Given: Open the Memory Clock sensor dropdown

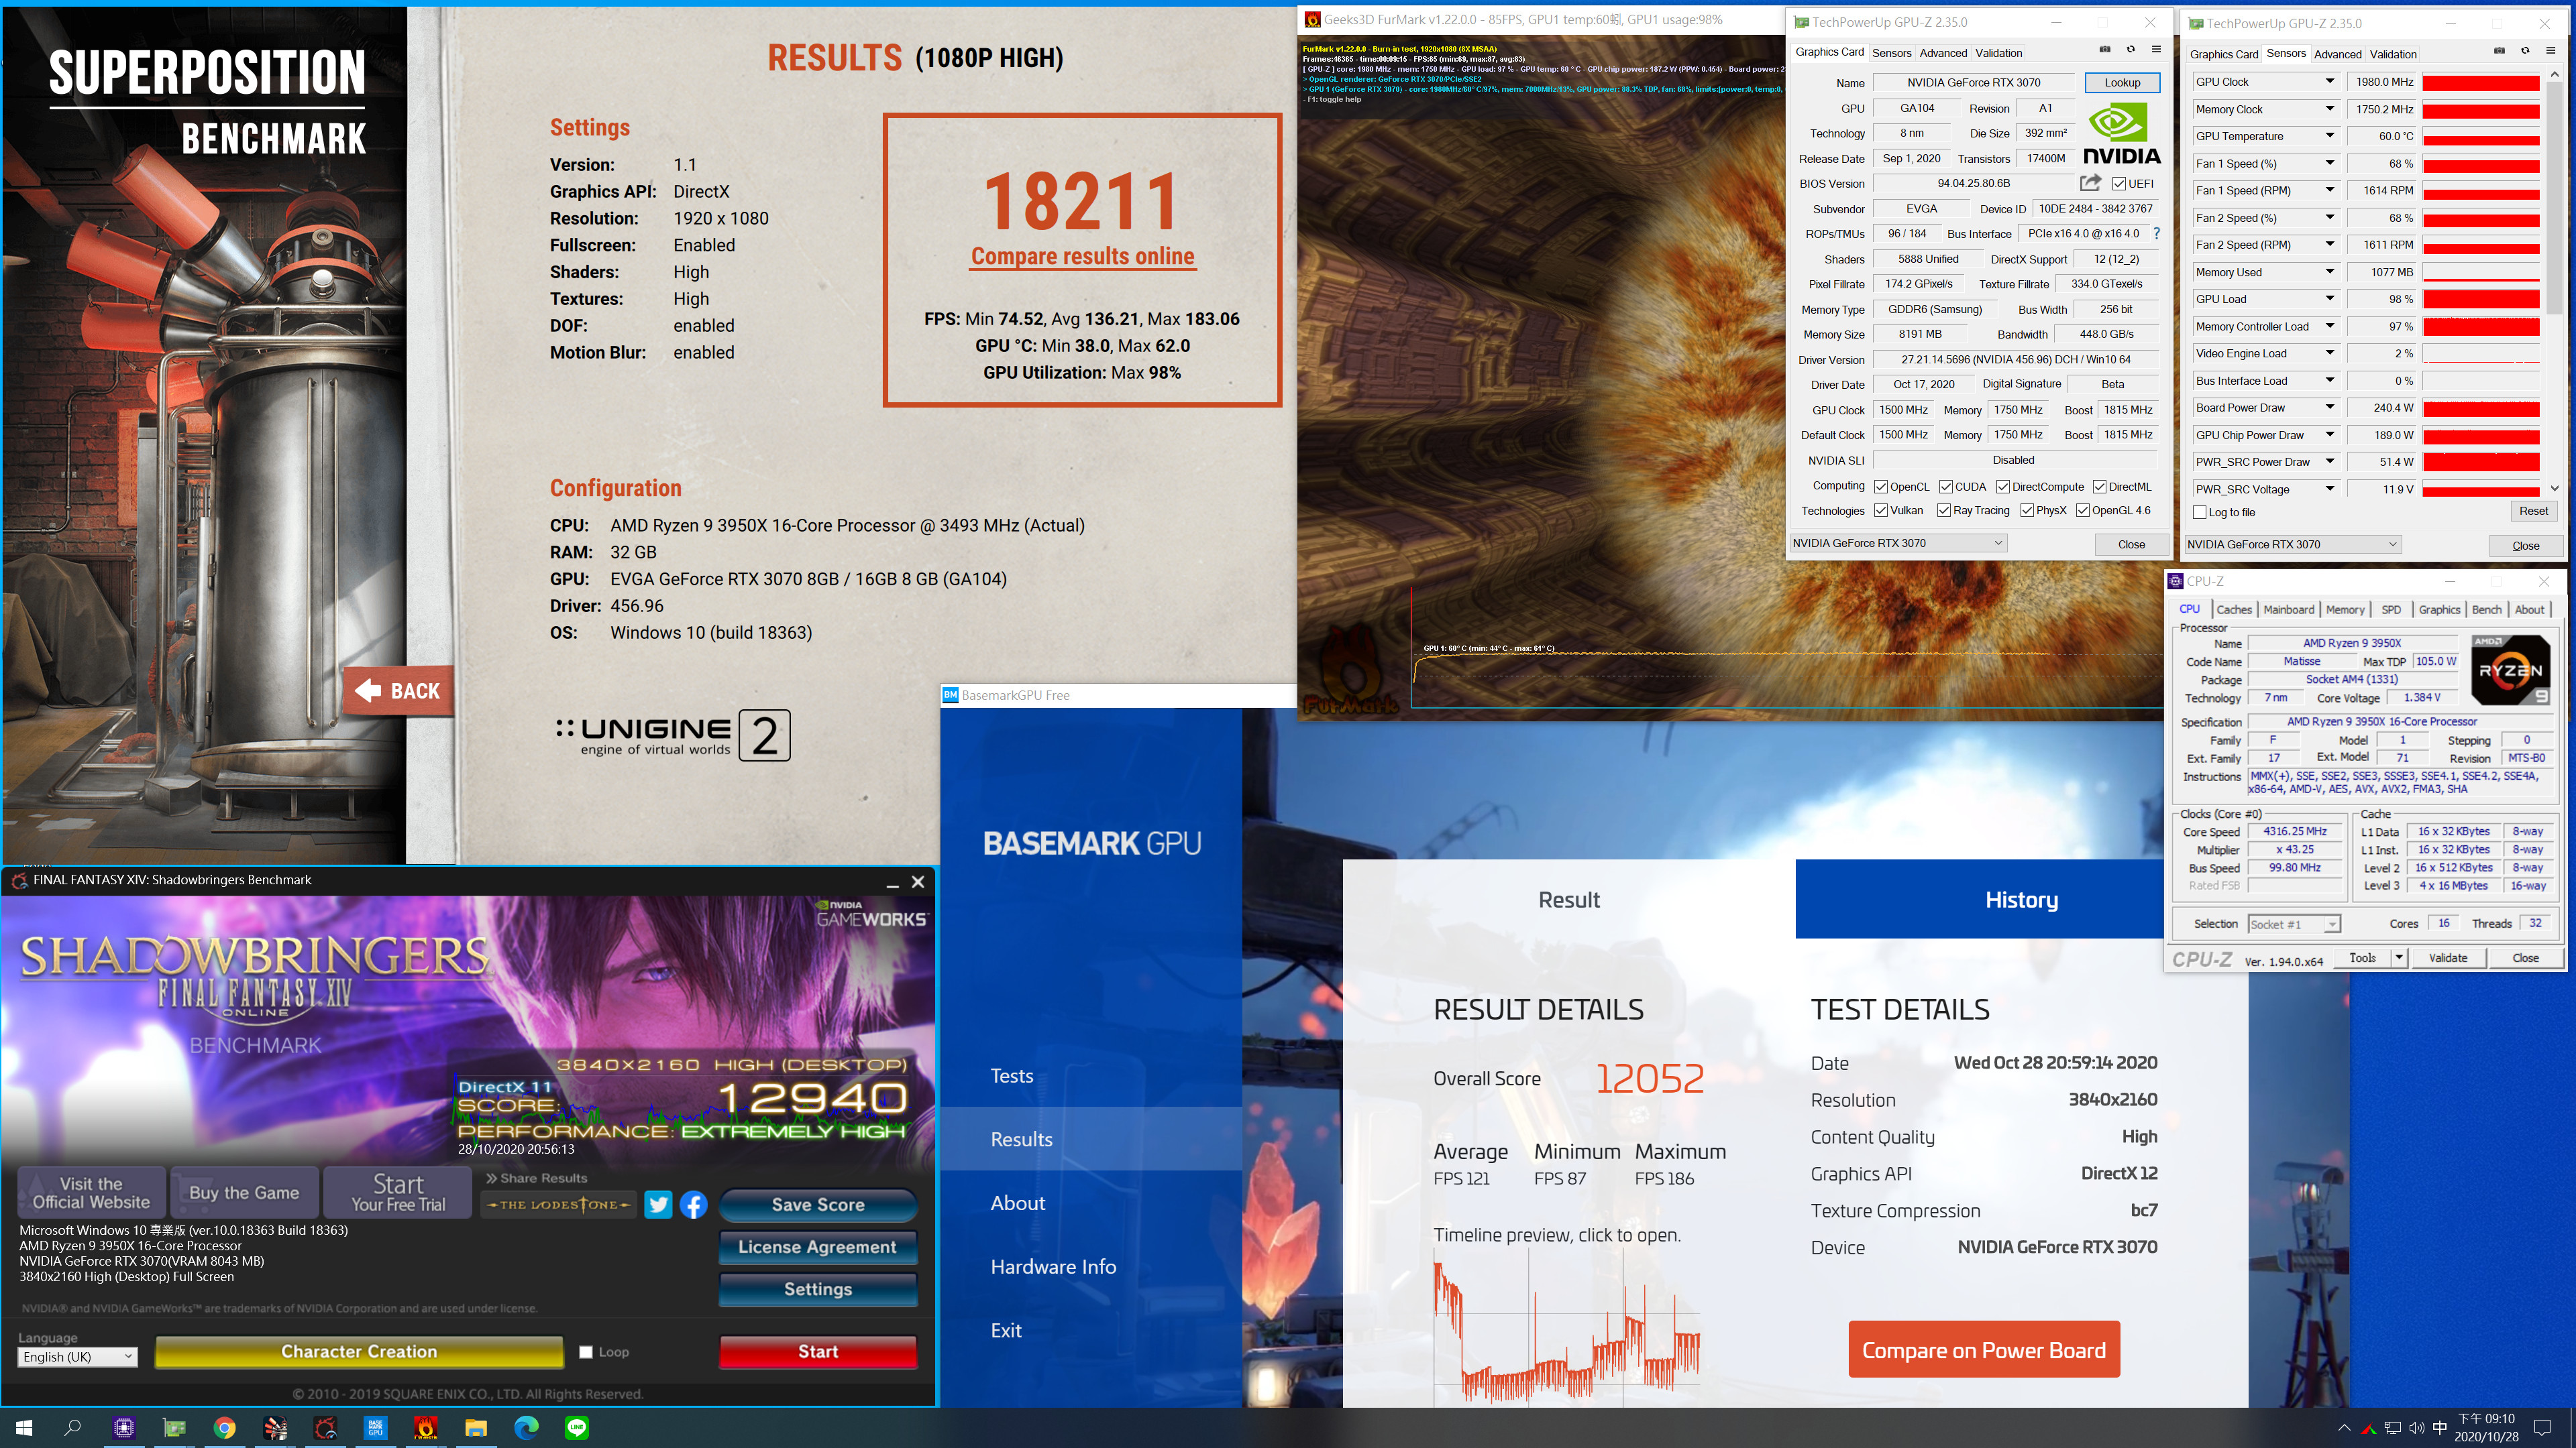Looking at the screenshot, I should [2329, 109].
